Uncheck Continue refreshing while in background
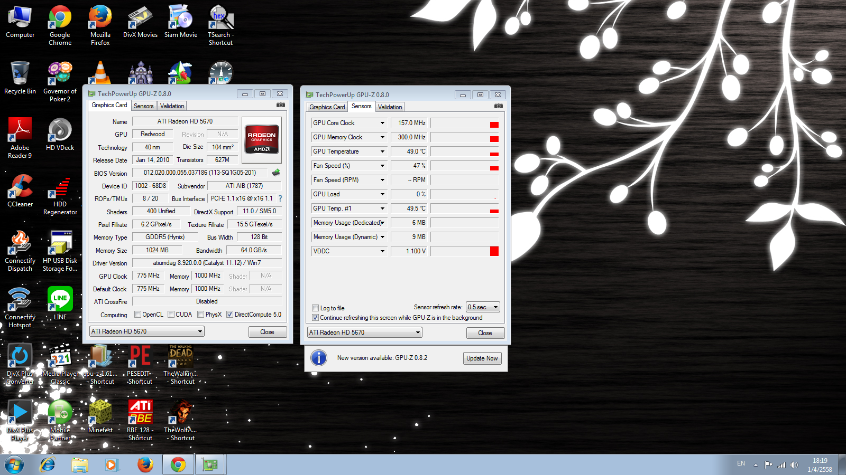Image resolution: width=846 pixels, height=475 pixels. (x=316, y=318)
